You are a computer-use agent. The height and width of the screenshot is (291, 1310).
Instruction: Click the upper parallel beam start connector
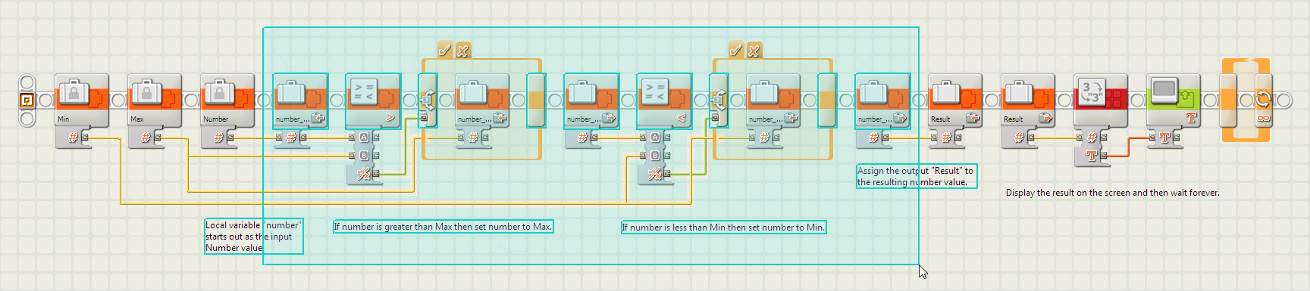(27, 82)
